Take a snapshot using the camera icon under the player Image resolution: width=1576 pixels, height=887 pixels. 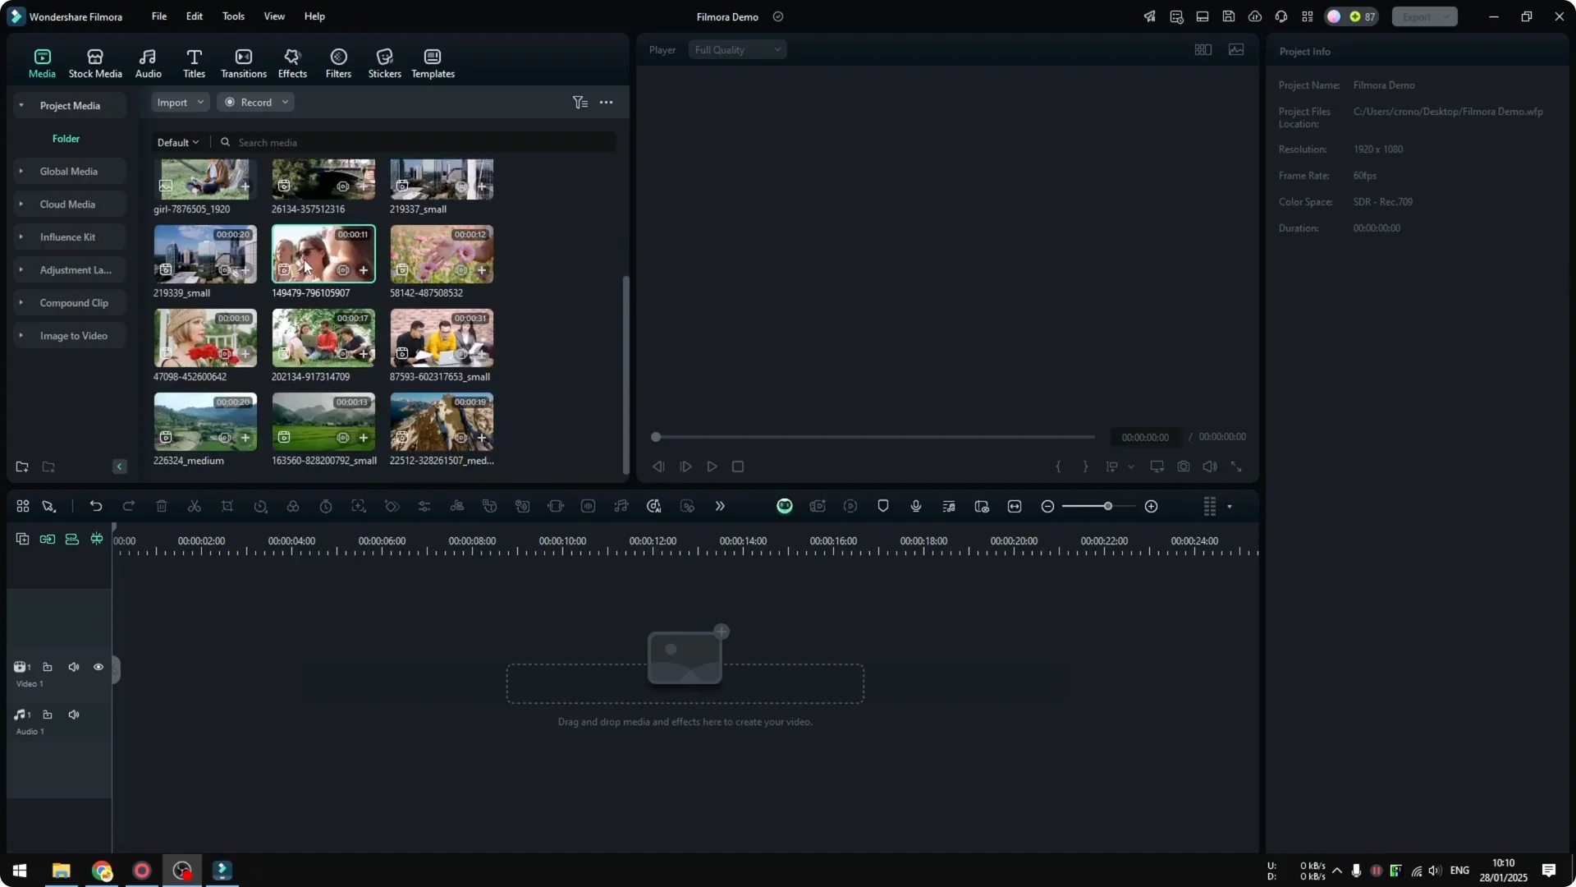(x=1183, y=466)
